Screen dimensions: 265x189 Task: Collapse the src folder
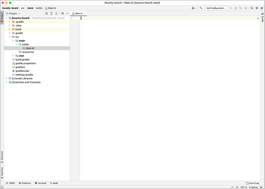pyautogui.click(x=9, y=37)
